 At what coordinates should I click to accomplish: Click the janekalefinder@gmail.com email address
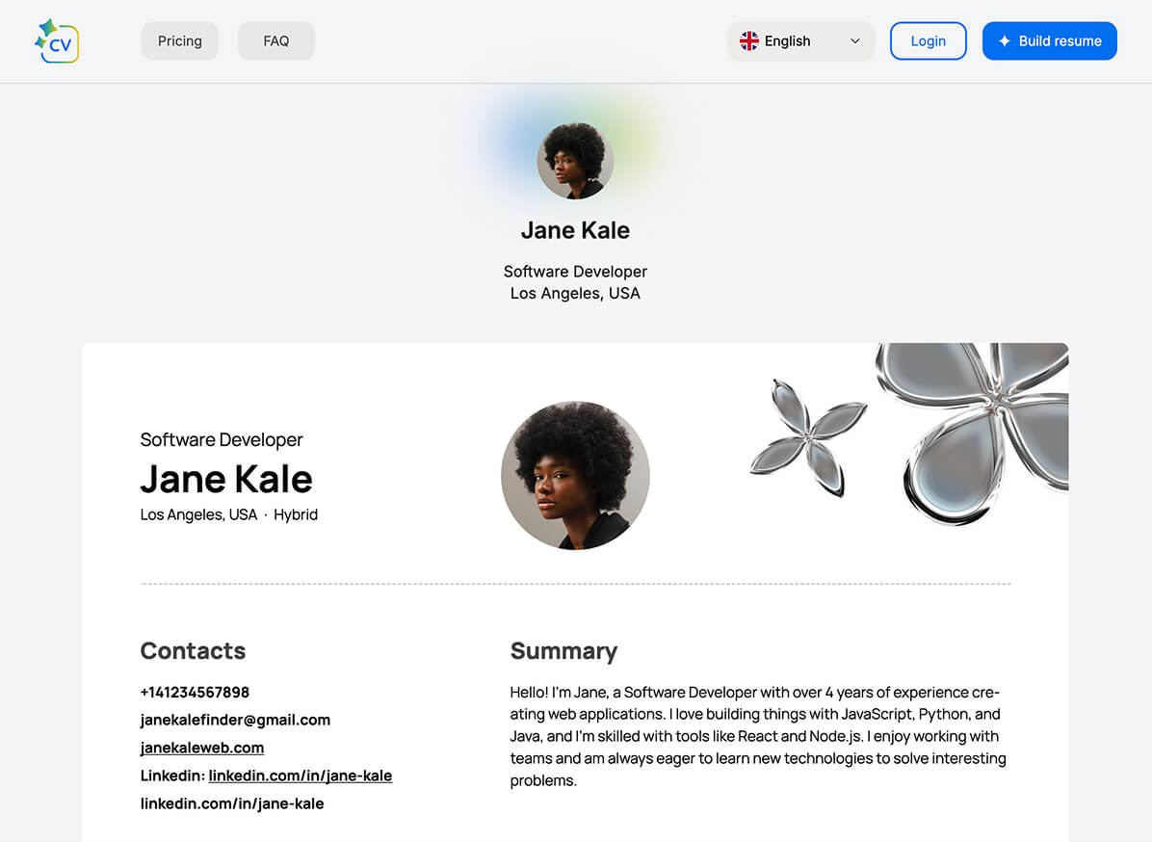pyautogui.click(x=235, y=720)
